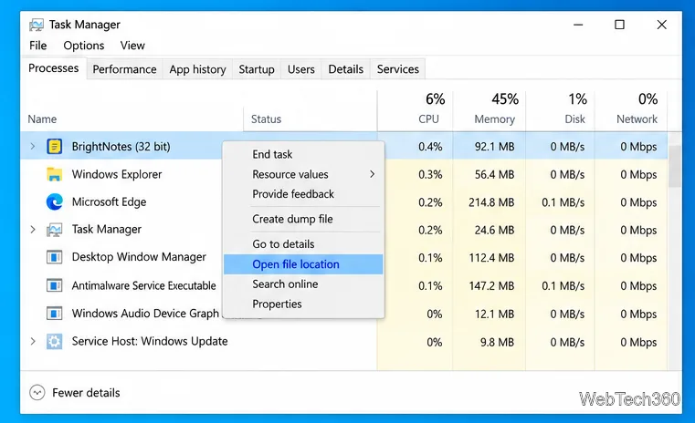Click the Task Manager process row icon
This screenshot has width=695, height=423.
point(55,230)
